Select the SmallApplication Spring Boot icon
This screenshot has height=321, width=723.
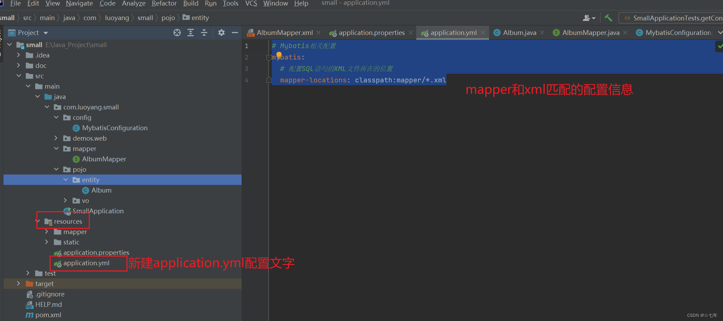tap(67, 211)
